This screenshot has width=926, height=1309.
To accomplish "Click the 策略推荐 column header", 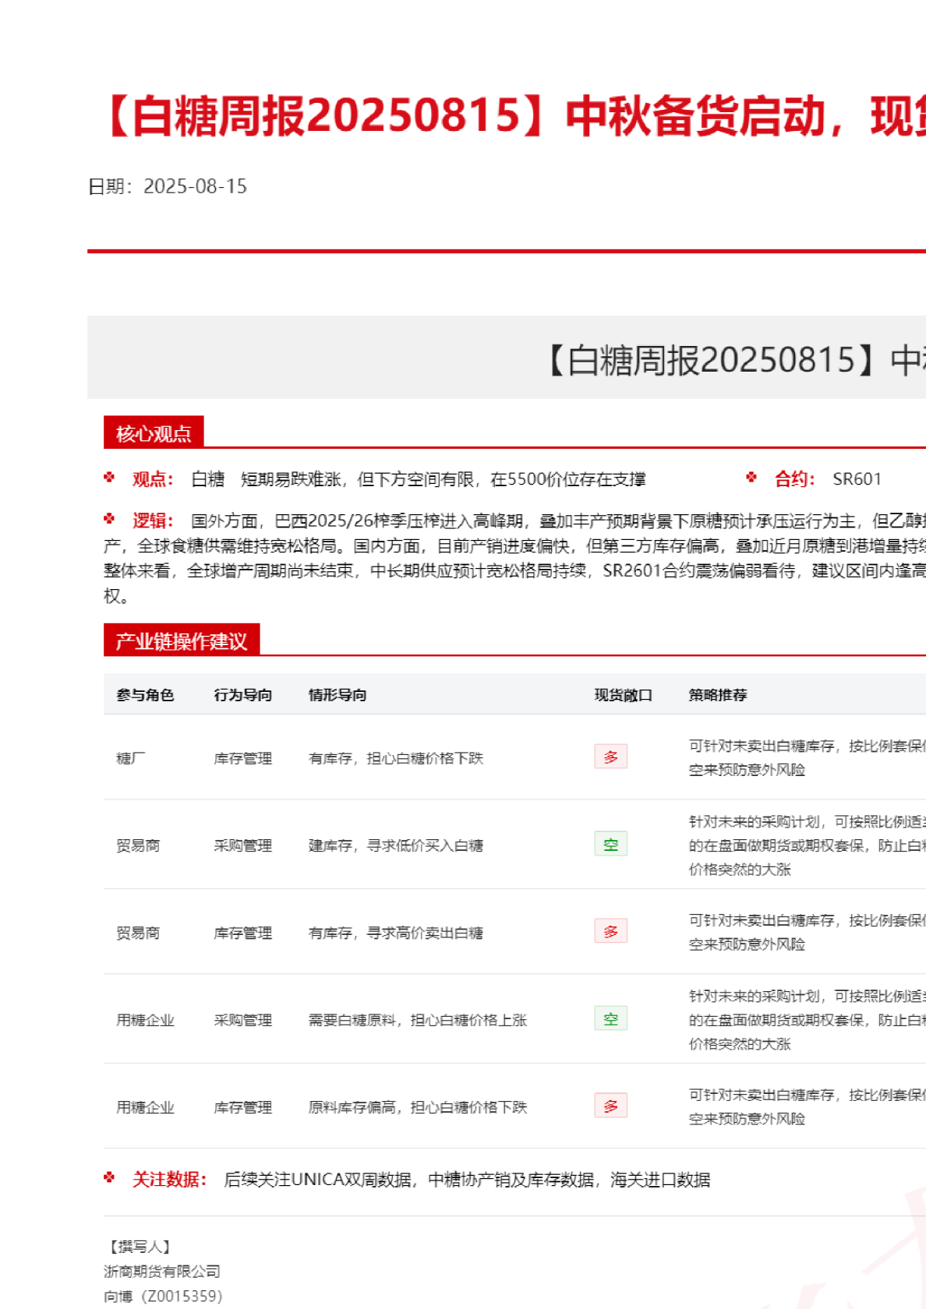I will tap(717, 695).
